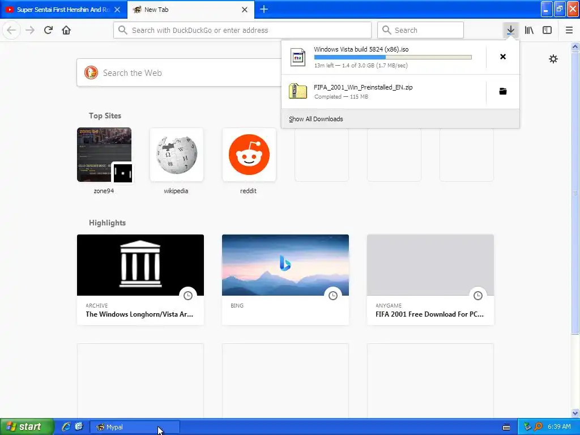The height and width of the screenshot is (435, 580).
Task: Click the 6:39 AM system clock
Action: 559,427
